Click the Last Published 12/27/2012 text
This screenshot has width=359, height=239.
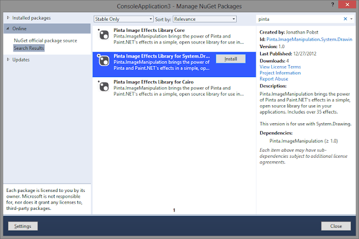(288, 54)
